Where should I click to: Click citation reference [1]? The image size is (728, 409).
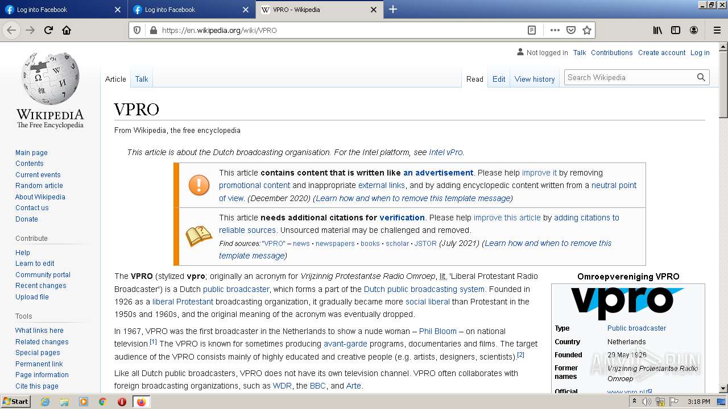tap(153, 341)
